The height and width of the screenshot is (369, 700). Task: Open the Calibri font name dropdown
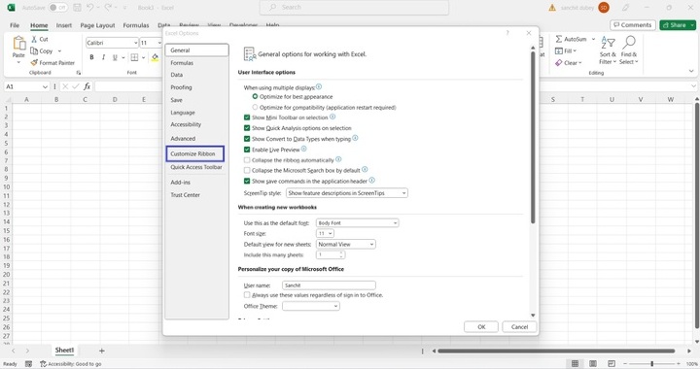tap(135, 43)
